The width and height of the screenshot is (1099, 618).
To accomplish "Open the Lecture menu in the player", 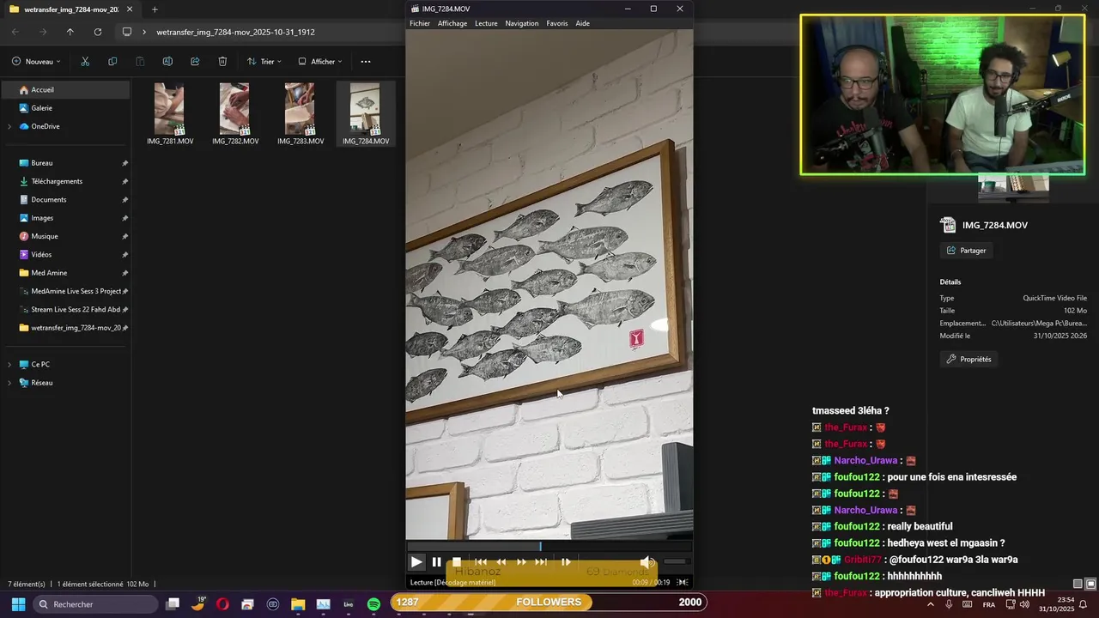I will click(486, 23).
